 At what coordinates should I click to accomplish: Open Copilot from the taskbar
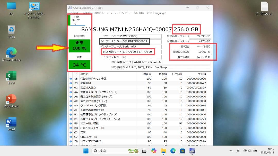click(154, 151)
